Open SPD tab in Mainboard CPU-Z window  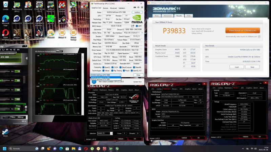(x=181, y=89)
